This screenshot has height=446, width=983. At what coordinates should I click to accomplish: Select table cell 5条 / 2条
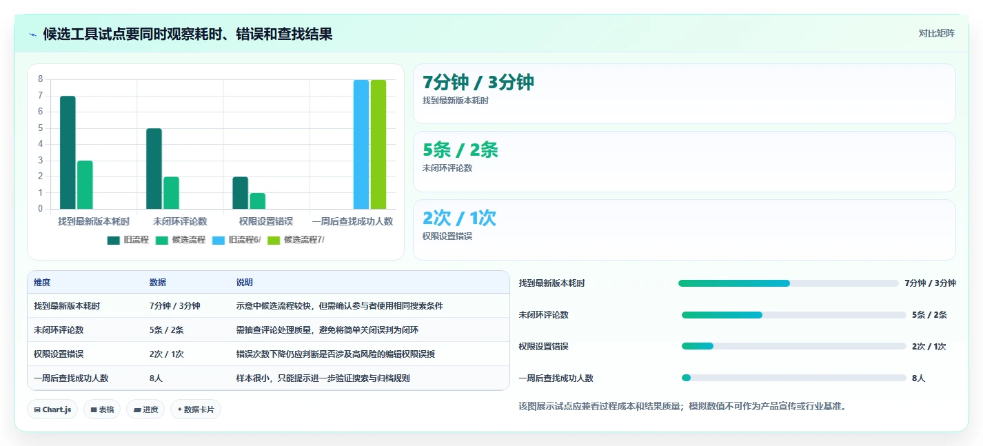(x=166, y=330)
